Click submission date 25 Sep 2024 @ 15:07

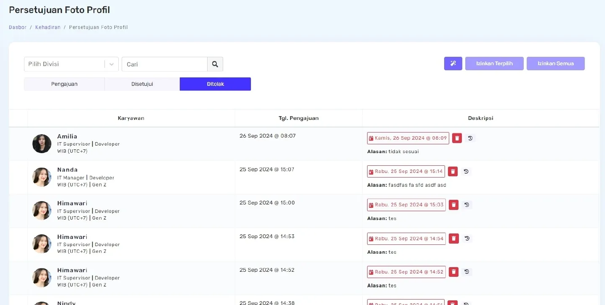(x=267, y=170)
